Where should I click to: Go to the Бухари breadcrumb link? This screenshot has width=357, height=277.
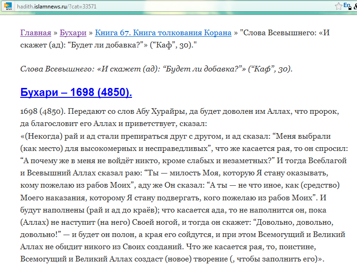coord(73,33)
